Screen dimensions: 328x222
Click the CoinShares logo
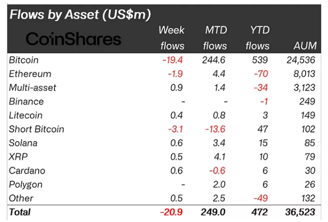[74, 39]
